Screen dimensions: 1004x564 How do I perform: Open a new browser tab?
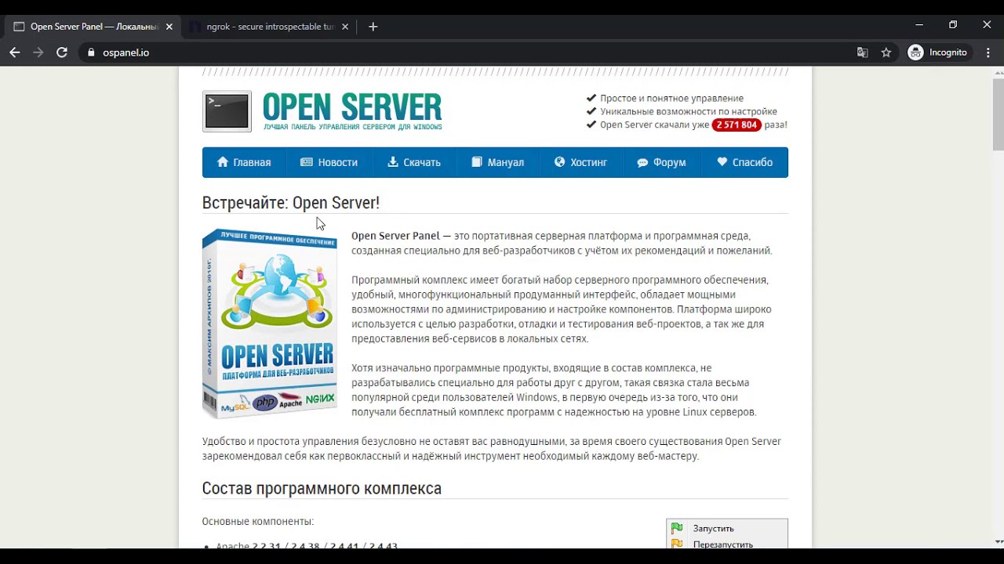tap(373, 27)
